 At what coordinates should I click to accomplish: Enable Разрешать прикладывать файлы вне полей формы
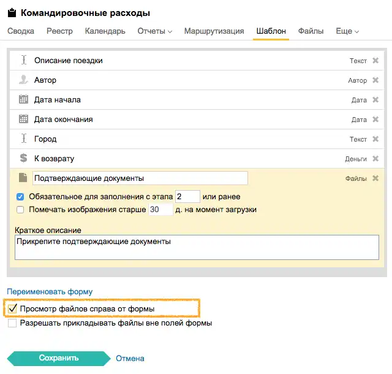pyautogui.click(x=12, y=323)
